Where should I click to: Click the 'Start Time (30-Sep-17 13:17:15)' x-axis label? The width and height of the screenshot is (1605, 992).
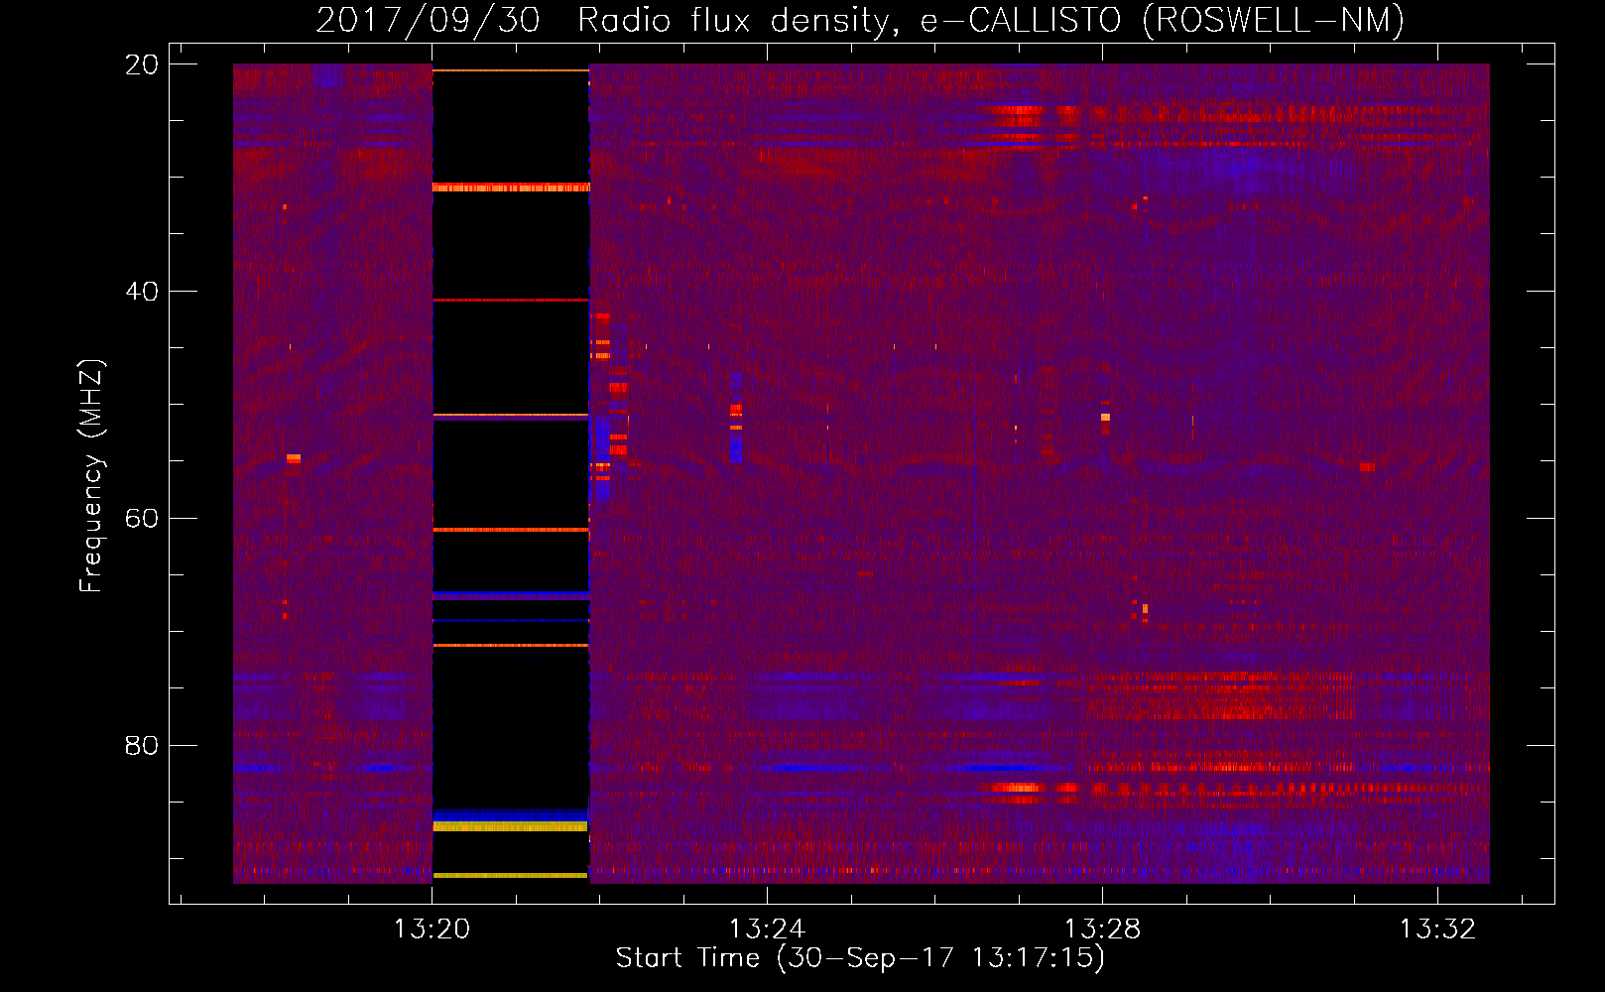click(860, 958)
